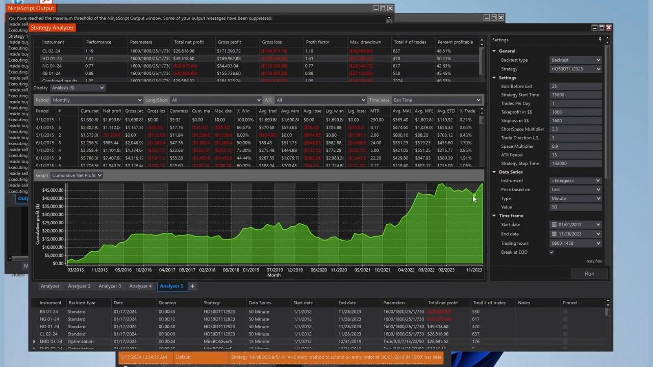This screenshot has width=653, height=367.
Task: Pin the HO 01-24 backtest log row
Action: pos(565,327)
